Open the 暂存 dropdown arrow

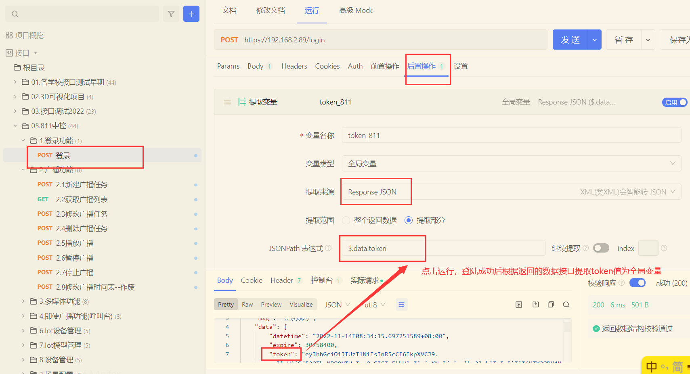[x=648, y=40]
